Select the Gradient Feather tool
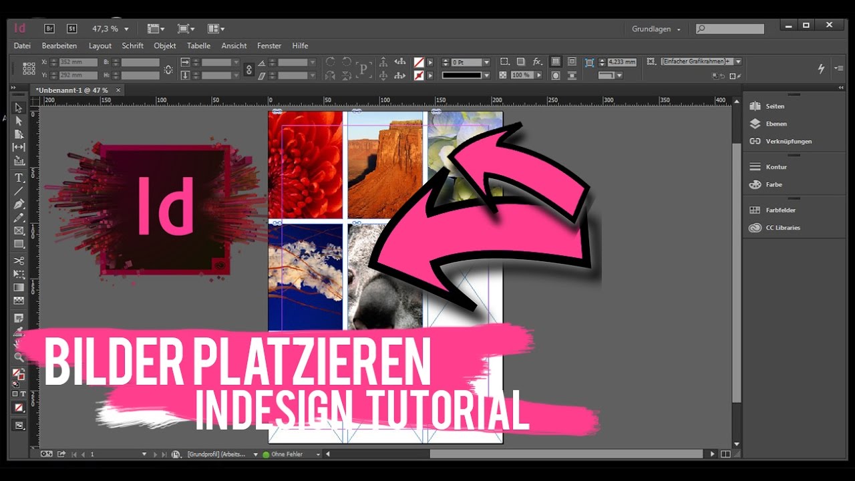The height and width of the screenshot is (481, 855). click(19, 301)
